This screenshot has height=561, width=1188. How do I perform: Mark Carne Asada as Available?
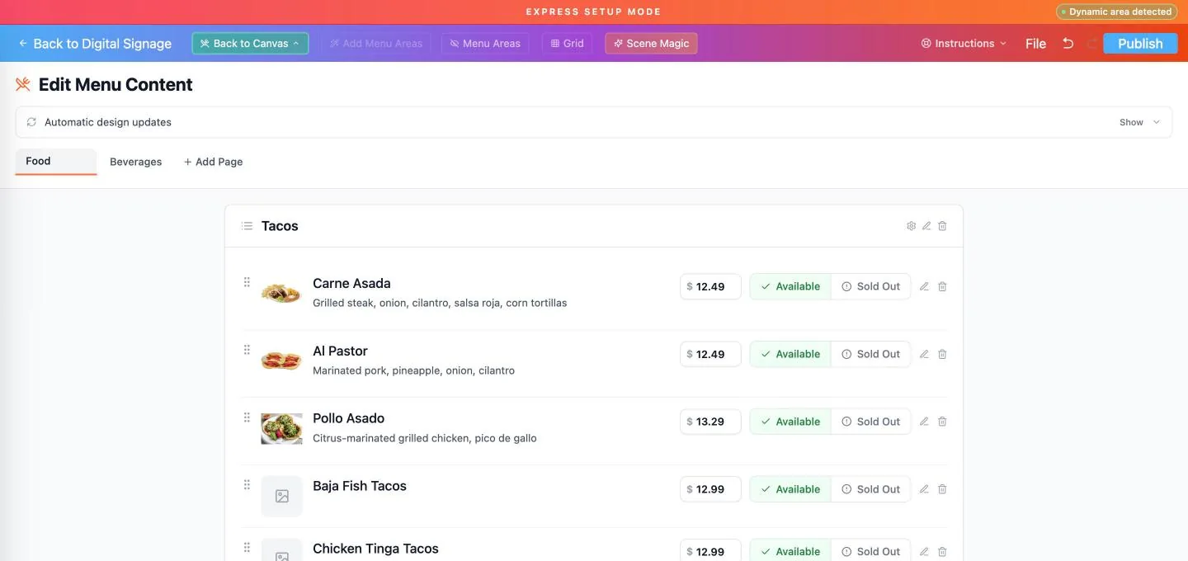point(790,286)
